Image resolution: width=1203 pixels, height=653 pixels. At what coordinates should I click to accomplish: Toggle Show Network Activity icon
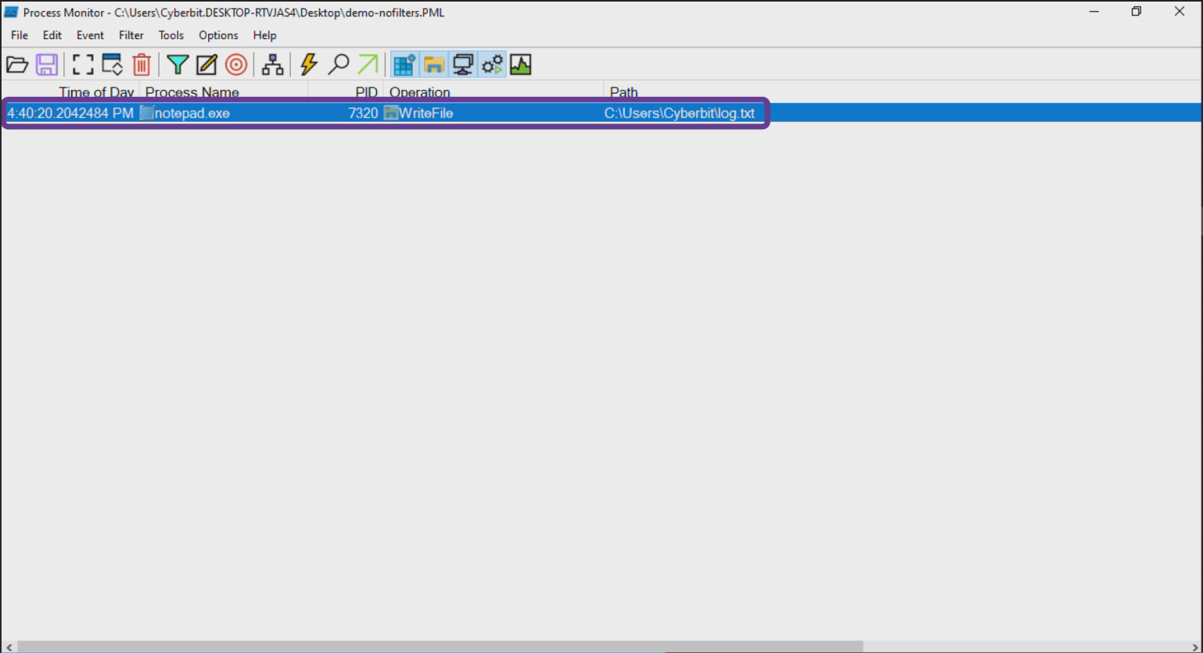(463, 65)
